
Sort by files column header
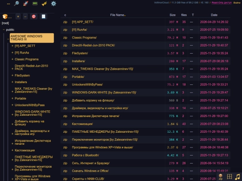(184, 15)
